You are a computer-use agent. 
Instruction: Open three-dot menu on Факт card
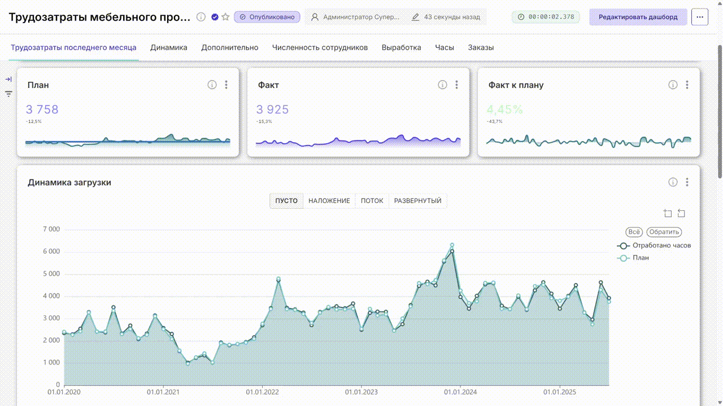point(456,85)
